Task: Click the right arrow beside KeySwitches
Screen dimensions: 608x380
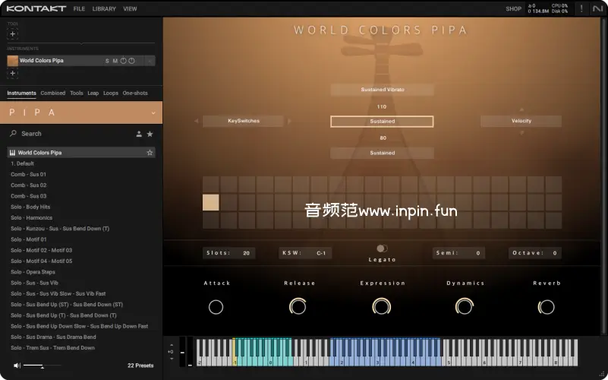Action: (289, 121)
